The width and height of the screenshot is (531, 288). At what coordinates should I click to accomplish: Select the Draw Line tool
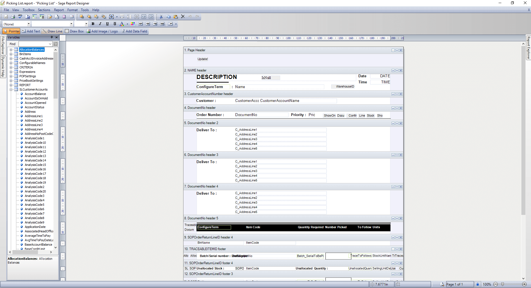coord(52,31)
